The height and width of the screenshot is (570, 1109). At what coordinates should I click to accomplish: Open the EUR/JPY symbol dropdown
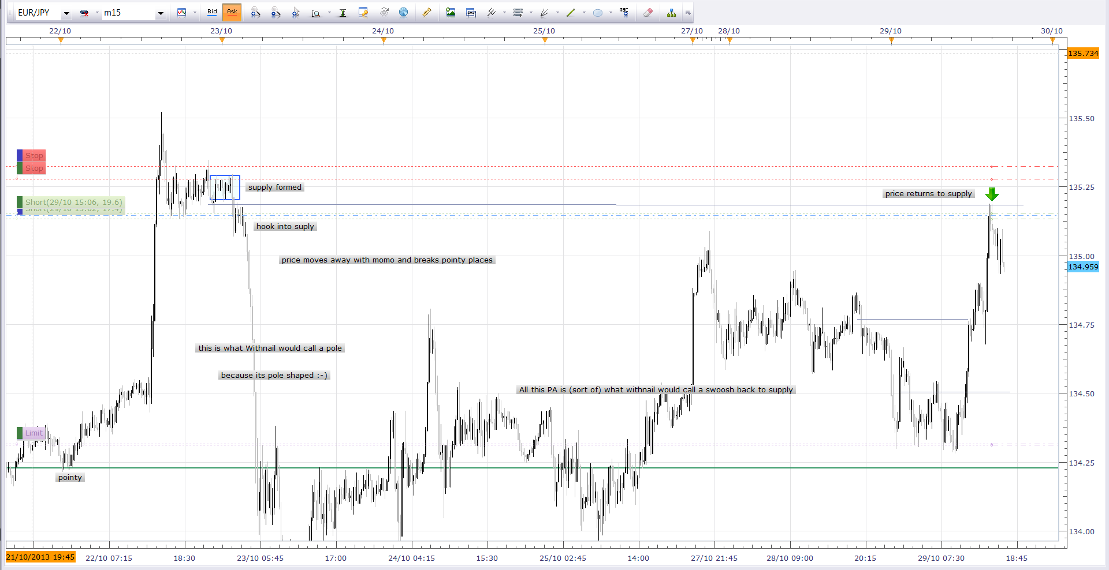pyautogui.click(x=66, y=13)
